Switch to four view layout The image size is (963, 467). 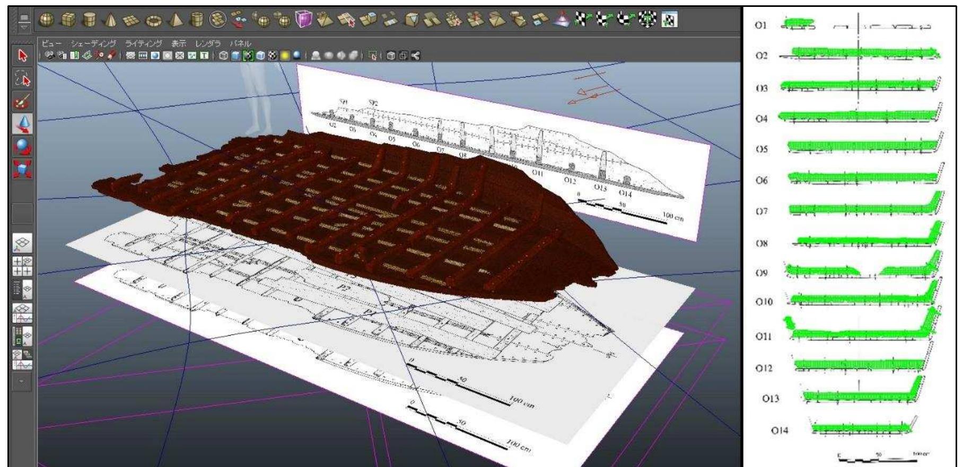(x=22, y=266)
